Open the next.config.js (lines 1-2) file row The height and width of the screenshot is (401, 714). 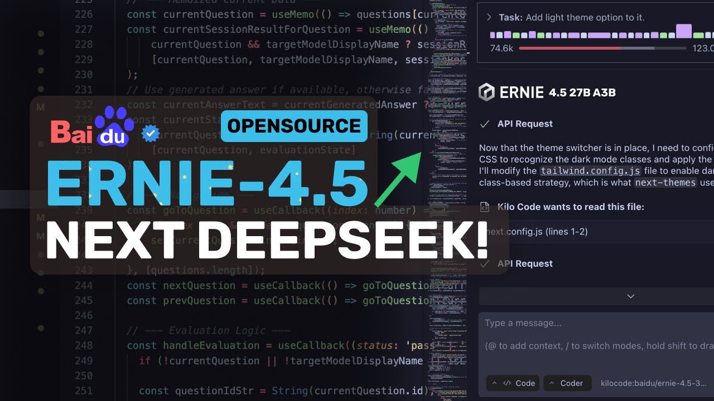(x=596, y=231)
